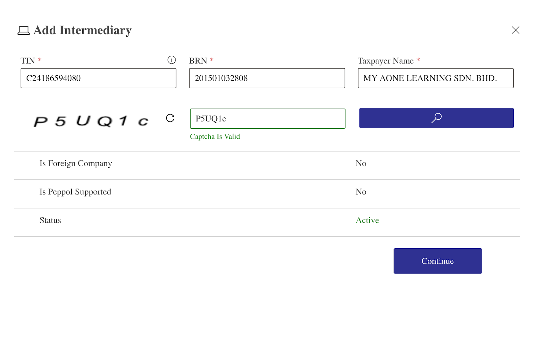Click the 'Taxpayer Name' field label
Image resolution: width=533 pixels, height=360 pixels.
[385, 61]
